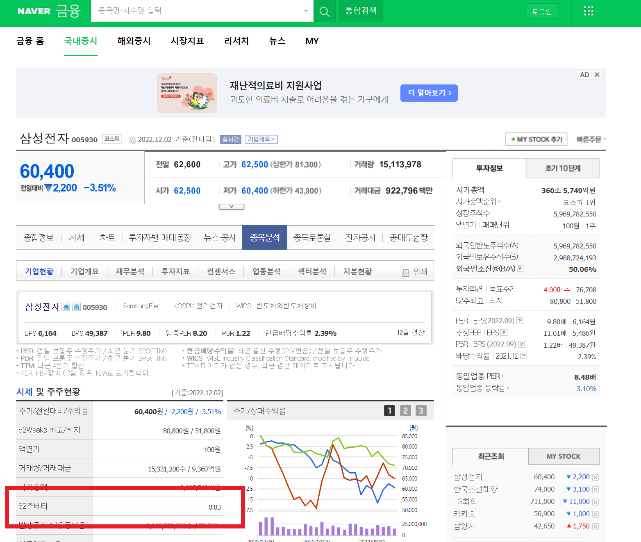The image size is (641, 542).
Task: Open the 빠른주문 dropdown
Action: 591,139
